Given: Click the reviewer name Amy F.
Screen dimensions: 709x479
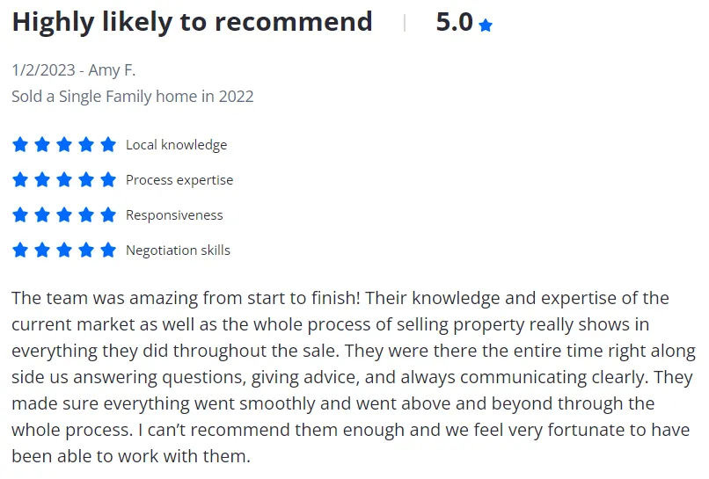Looking at the screenshot, I should click(112, 70).
